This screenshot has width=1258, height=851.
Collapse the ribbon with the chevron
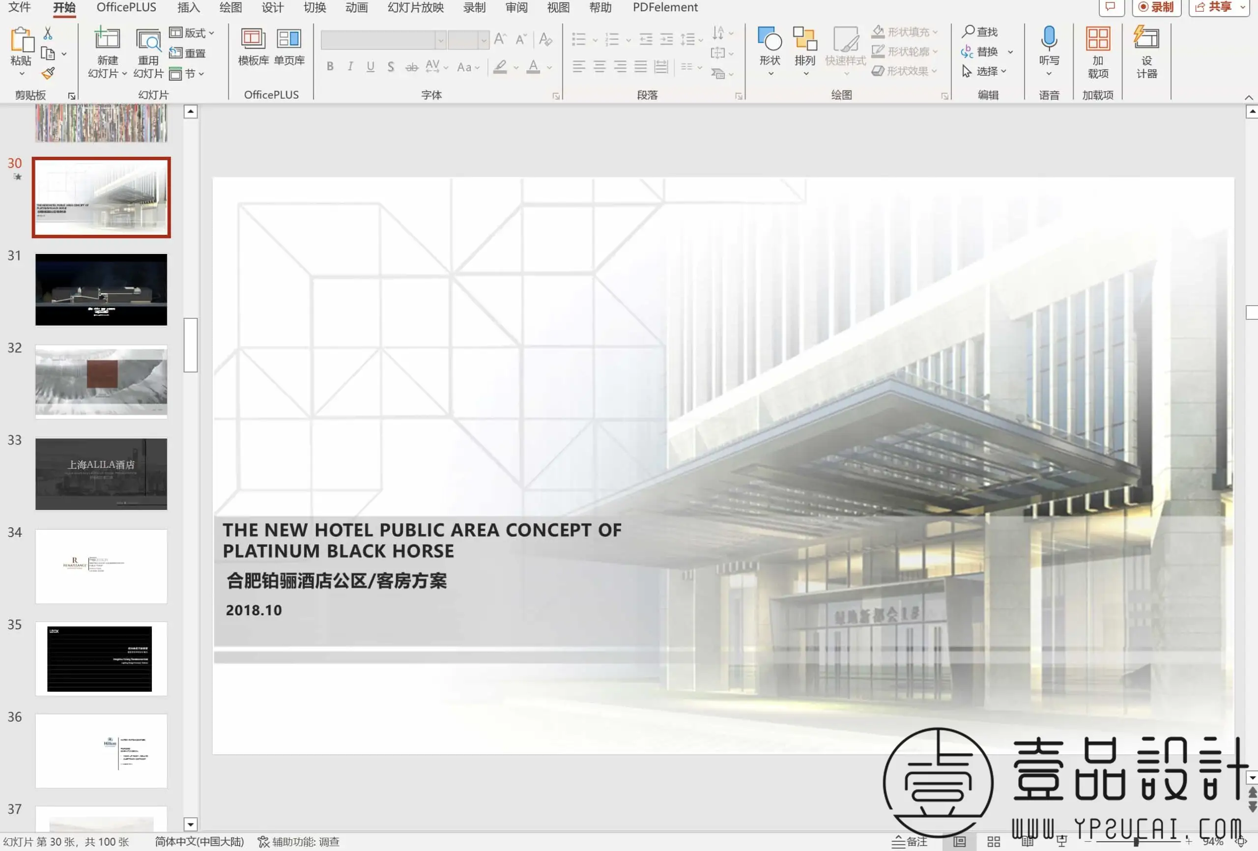click(x=1249, y=97)
